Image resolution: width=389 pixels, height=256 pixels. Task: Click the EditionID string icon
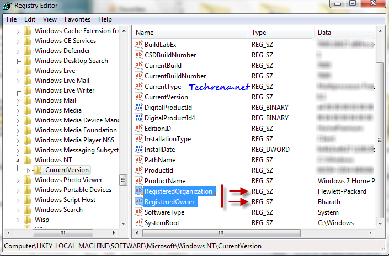(x=138, y=128)
